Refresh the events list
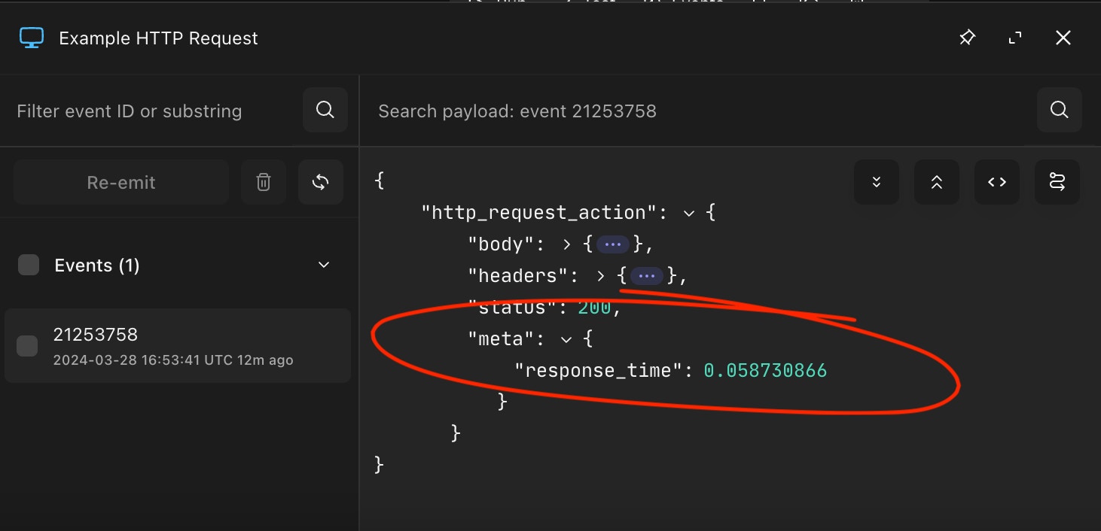Viewport: 1101px width, 531px height. (321, 182)
